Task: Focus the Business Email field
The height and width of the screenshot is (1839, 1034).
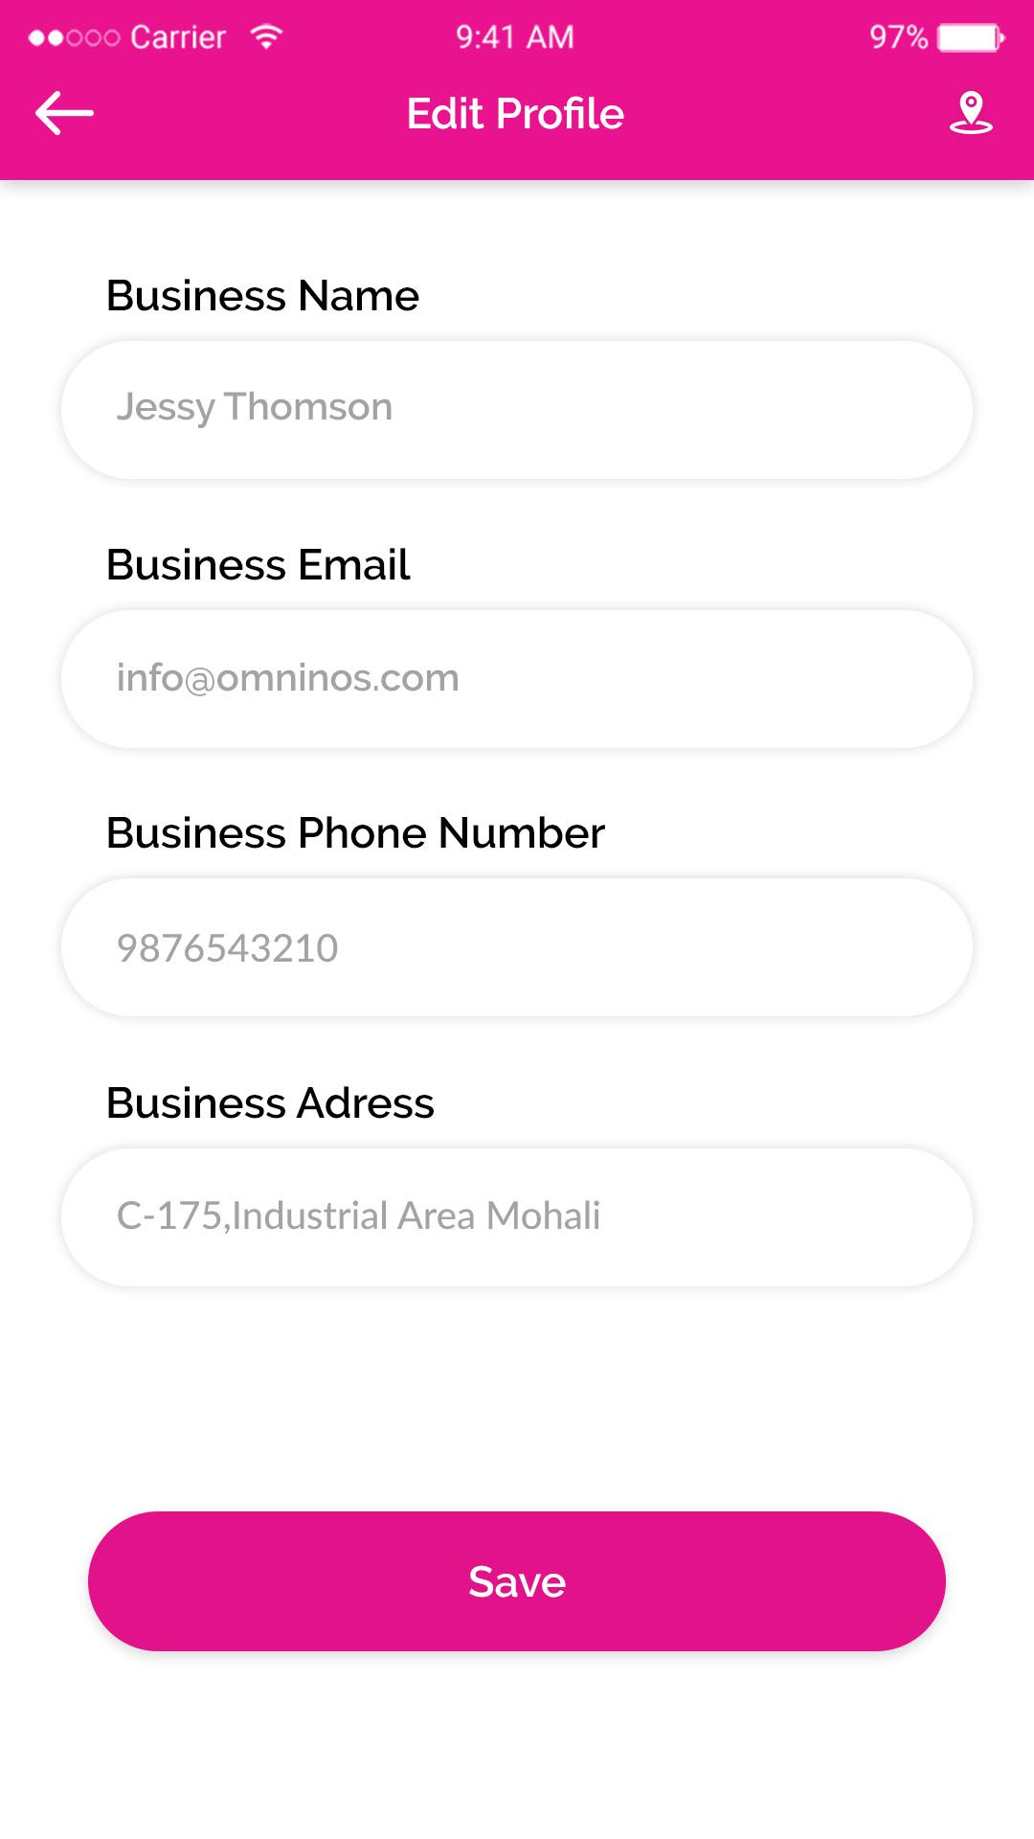Action: (x=517, y=679)
